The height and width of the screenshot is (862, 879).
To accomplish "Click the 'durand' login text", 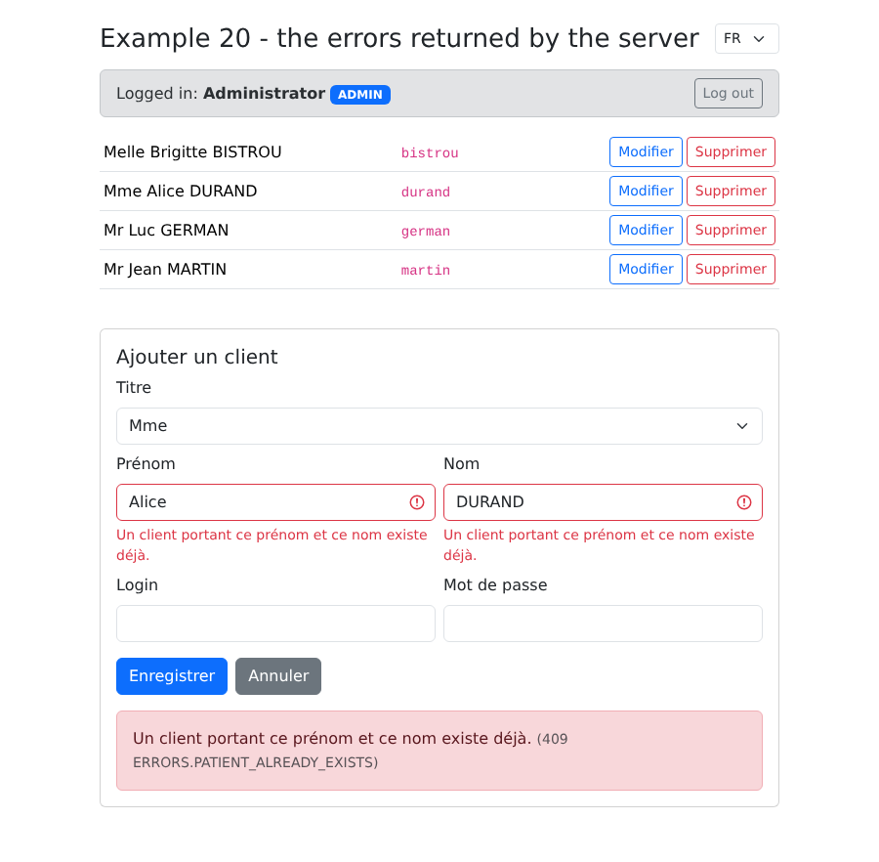I will point(426,193).
